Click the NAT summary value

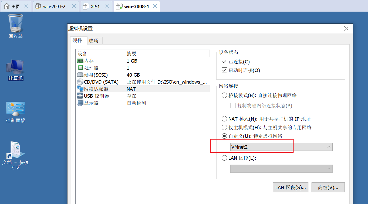coord(131,89)
